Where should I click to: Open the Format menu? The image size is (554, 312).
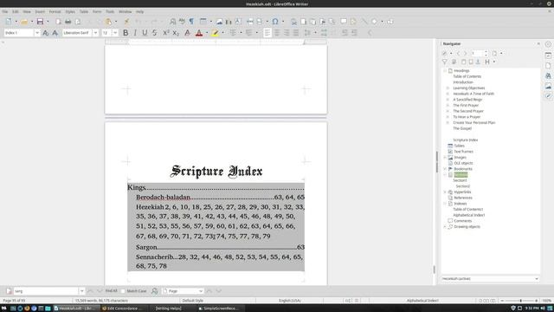click(55, 11)
